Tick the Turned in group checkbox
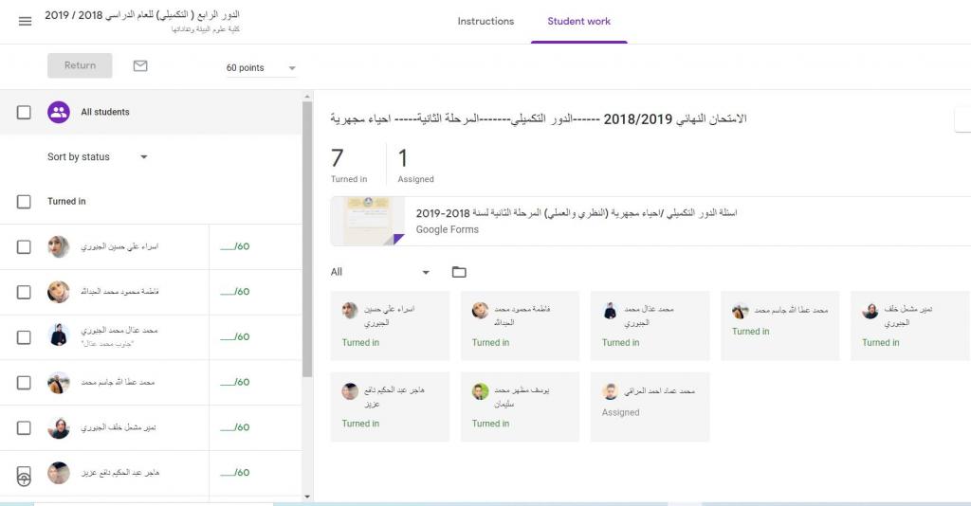This screenshot has height=506, width=971. pos(24,202)
